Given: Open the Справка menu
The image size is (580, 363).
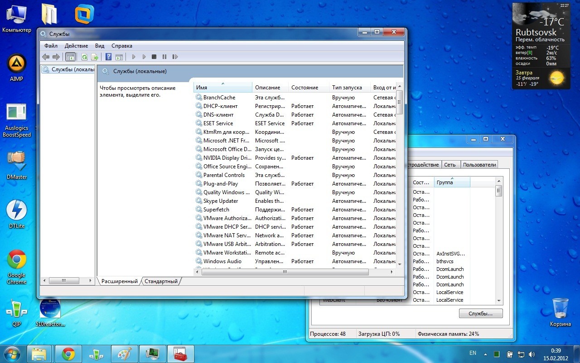Looking at the screenshot, I should 122,46.
